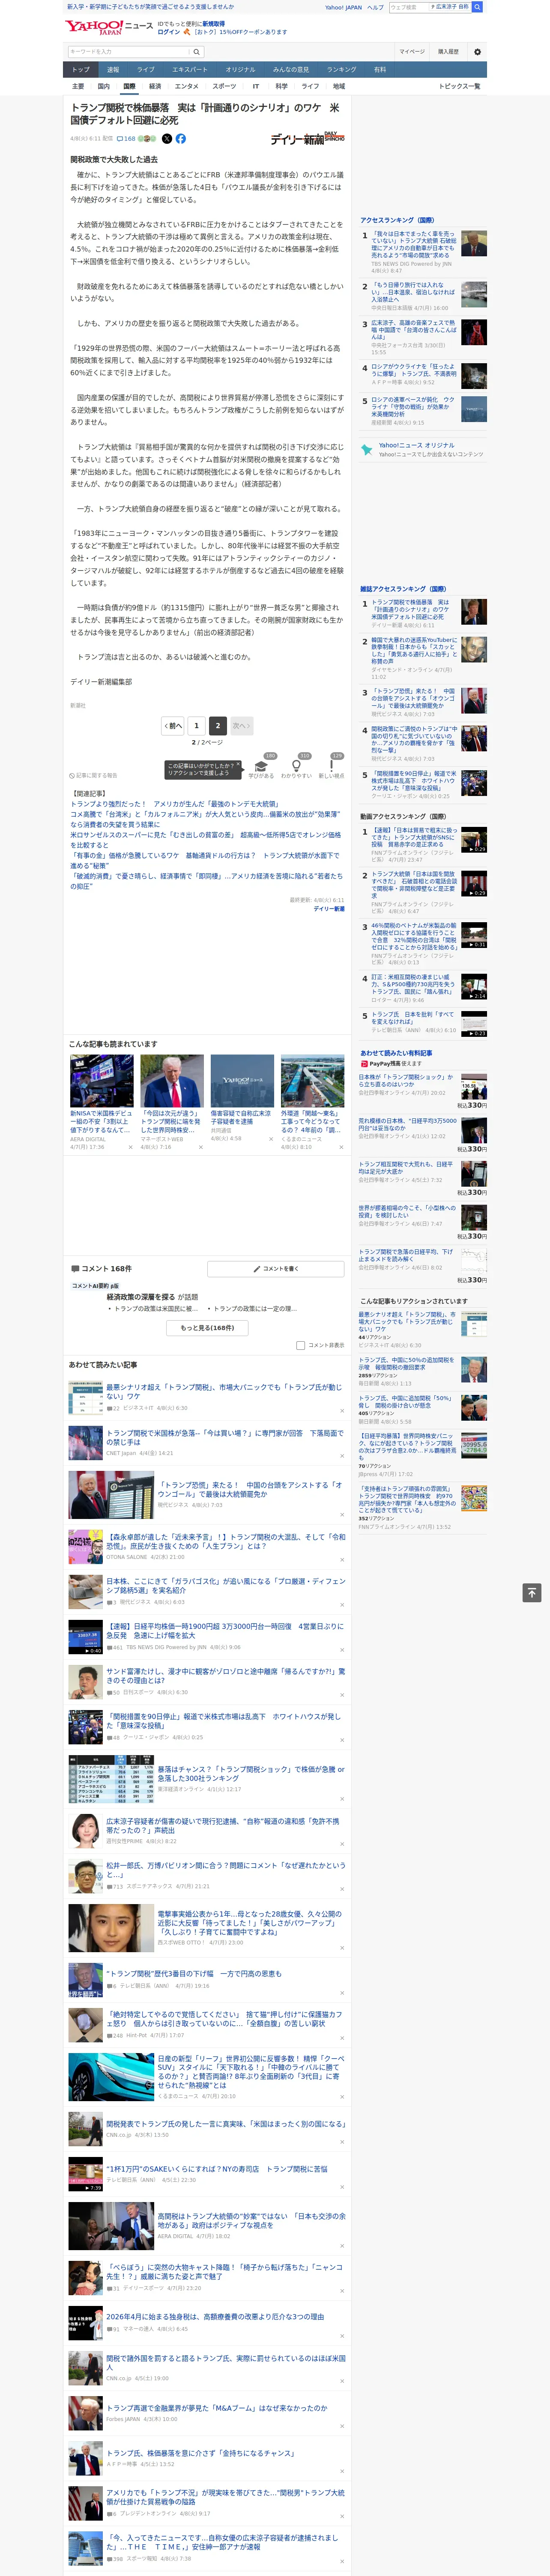Image resolution: width=550 pixels, height=2576 pixels.
Task: Open 松井一郎氏、万博パビリオン article link
Action: tap(226, 1870)
